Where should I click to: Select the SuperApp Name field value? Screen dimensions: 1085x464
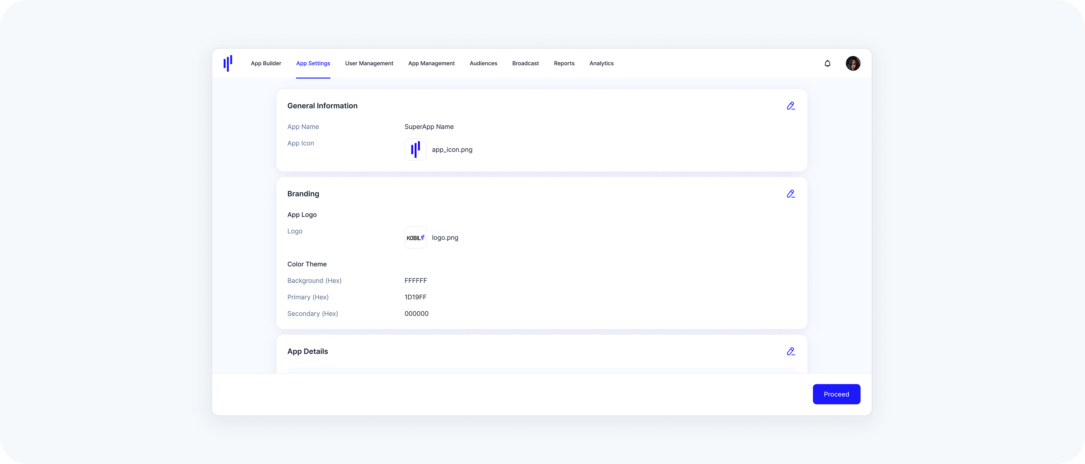pos(429,126)
